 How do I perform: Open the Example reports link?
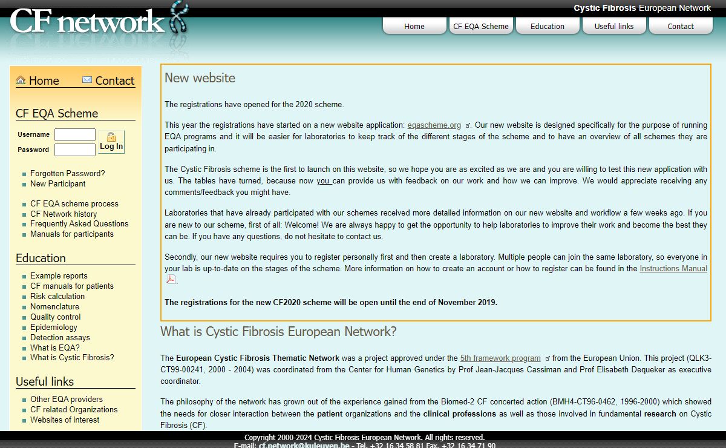[x=59, y=275]
